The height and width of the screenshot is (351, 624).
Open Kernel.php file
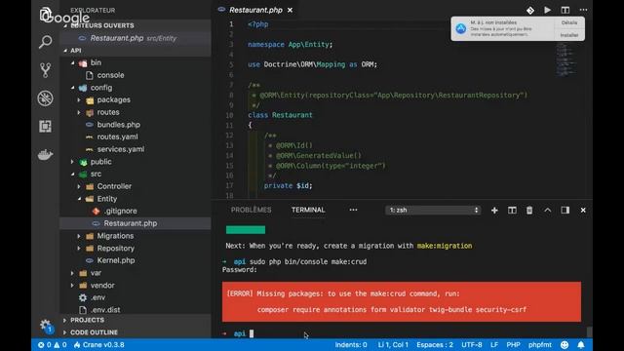[x=115, y=260]
